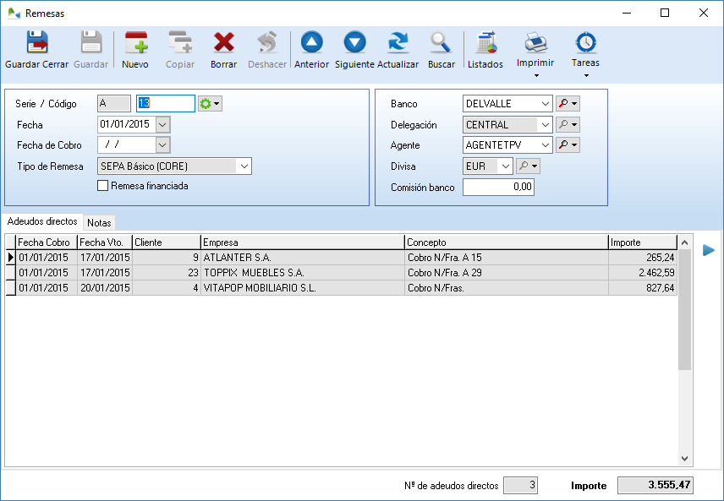Click the Guardar Cerrar toolbar icon

[36, 43]
